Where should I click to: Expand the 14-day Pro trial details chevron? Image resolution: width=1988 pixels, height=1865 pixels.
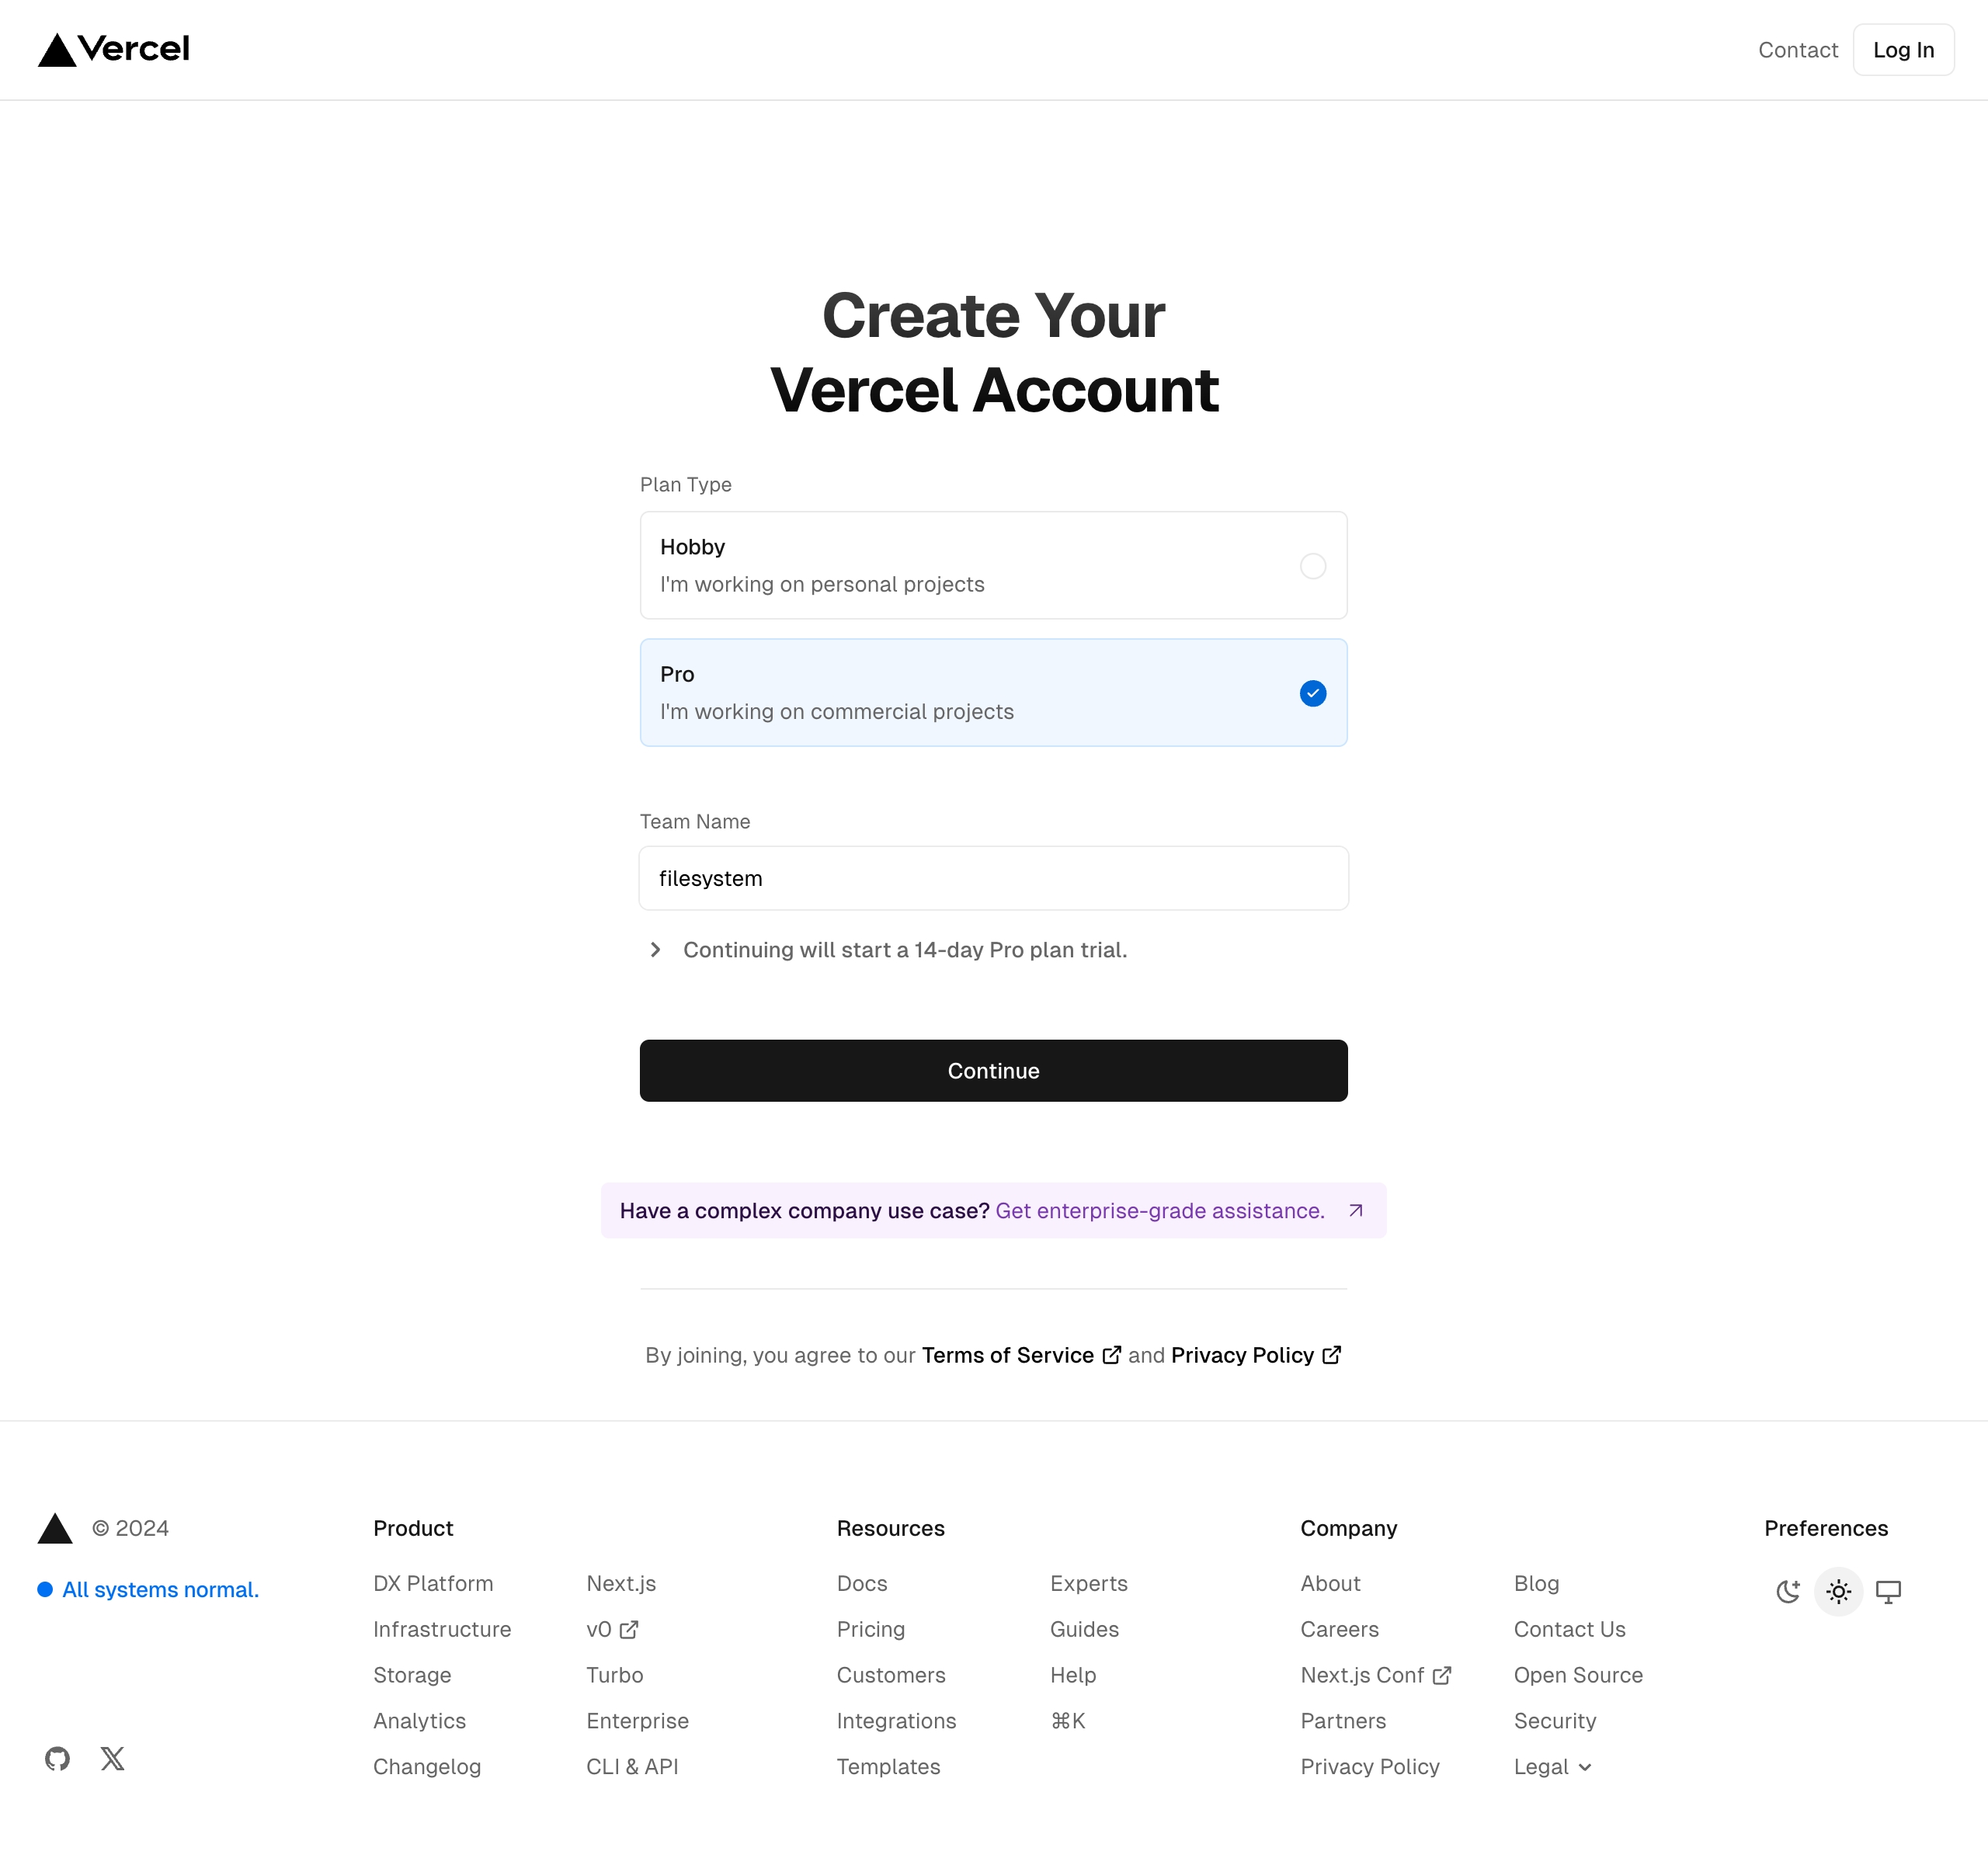[x=655, y=950]
